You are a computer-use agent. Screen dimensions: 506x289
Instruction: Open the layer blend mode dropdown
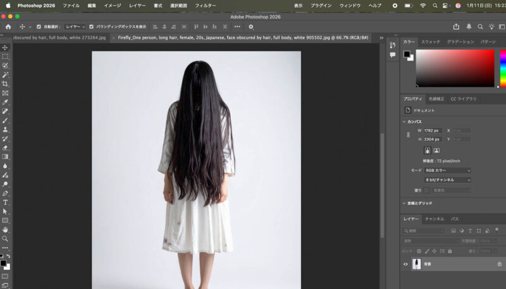(x=431, y=241)
